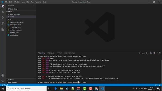162x91 pixels.
Task: Open the Explorer view in activity bar
Action: coord(3,6)
